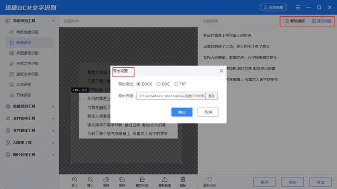337x189 pixels.
Task: Click the AI效率工具 section icon
Action: click(8, 142)
